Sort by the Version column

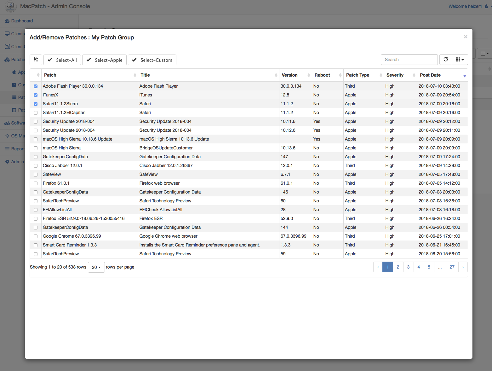[295, 75]
